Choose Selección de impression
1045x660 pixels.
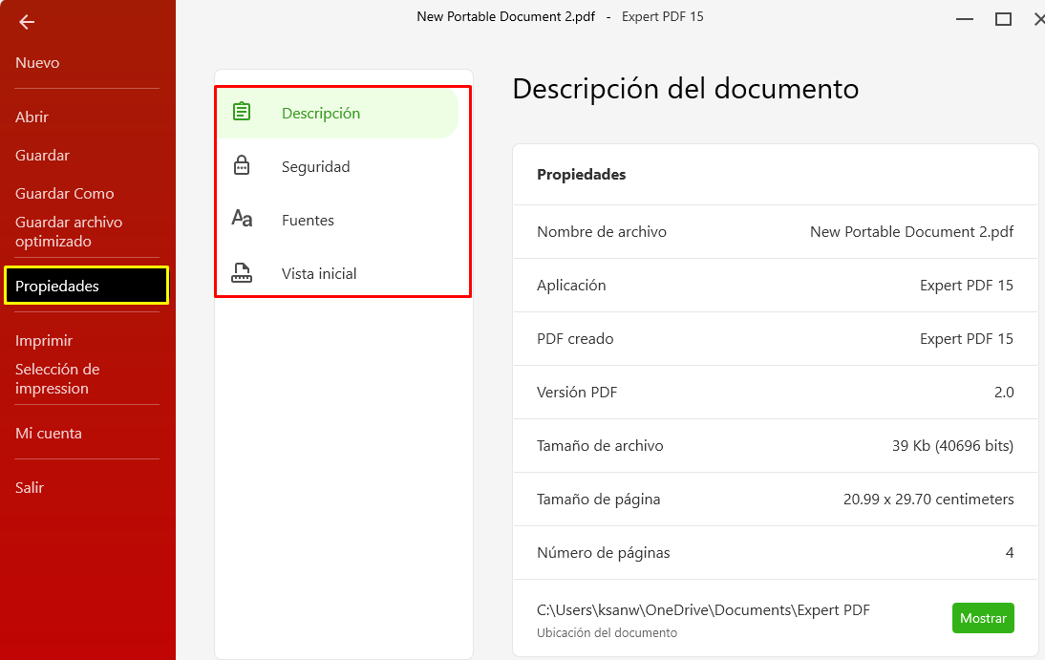click(x=57, y=378)
